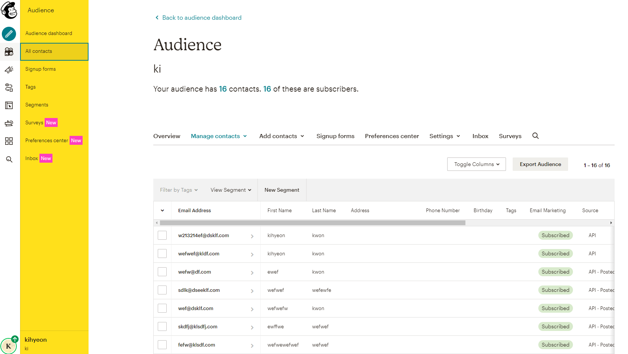Screen dimensions: 628x354
Task: Switch to the Inbox tab
Action: tap(480, 136)
